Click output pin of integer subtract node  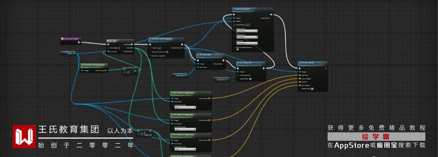(135, 71)
